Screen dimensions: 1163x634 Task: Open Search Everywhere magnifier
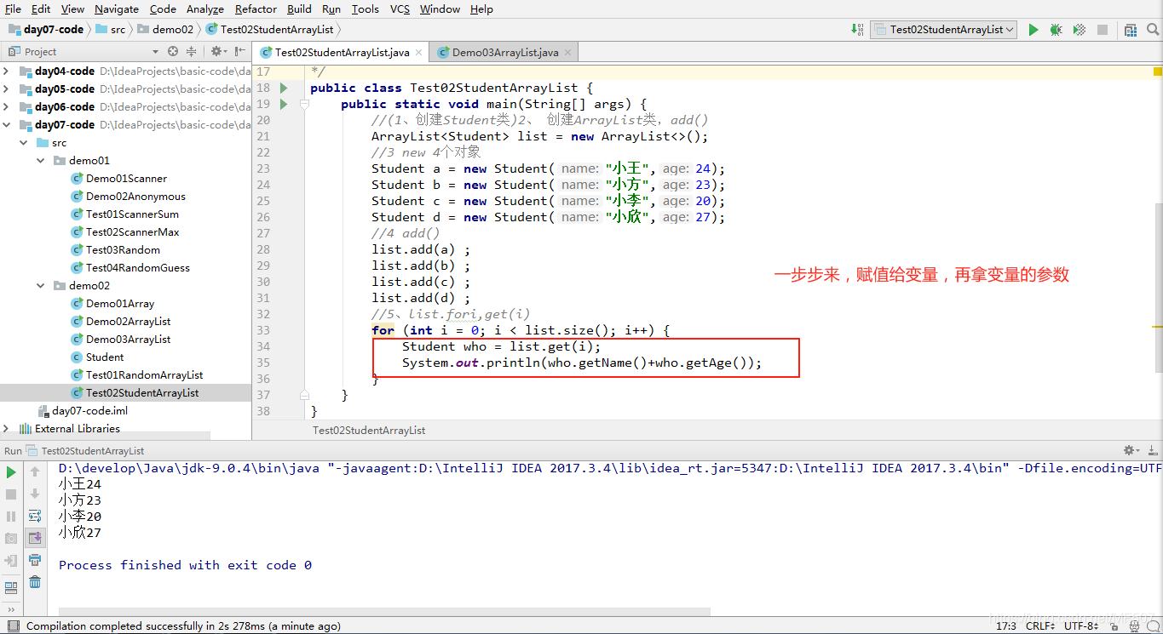(1154, 30)
